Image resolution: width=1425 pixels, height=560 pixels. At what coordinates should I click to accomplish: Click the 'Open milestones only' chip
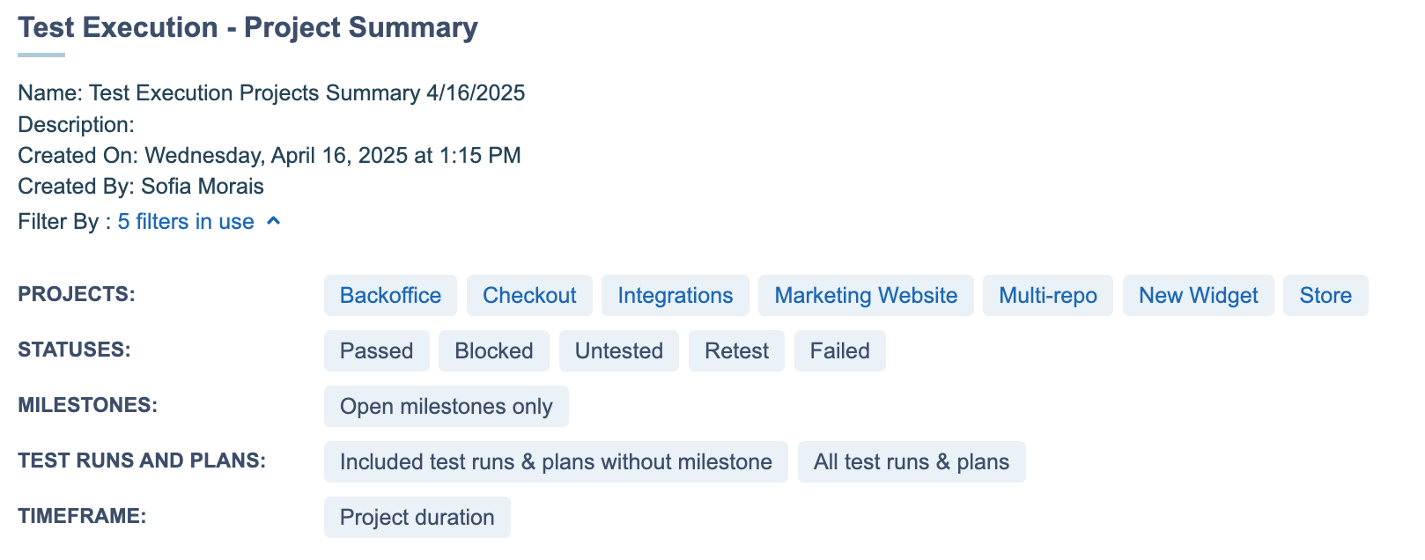coord(446,407)
